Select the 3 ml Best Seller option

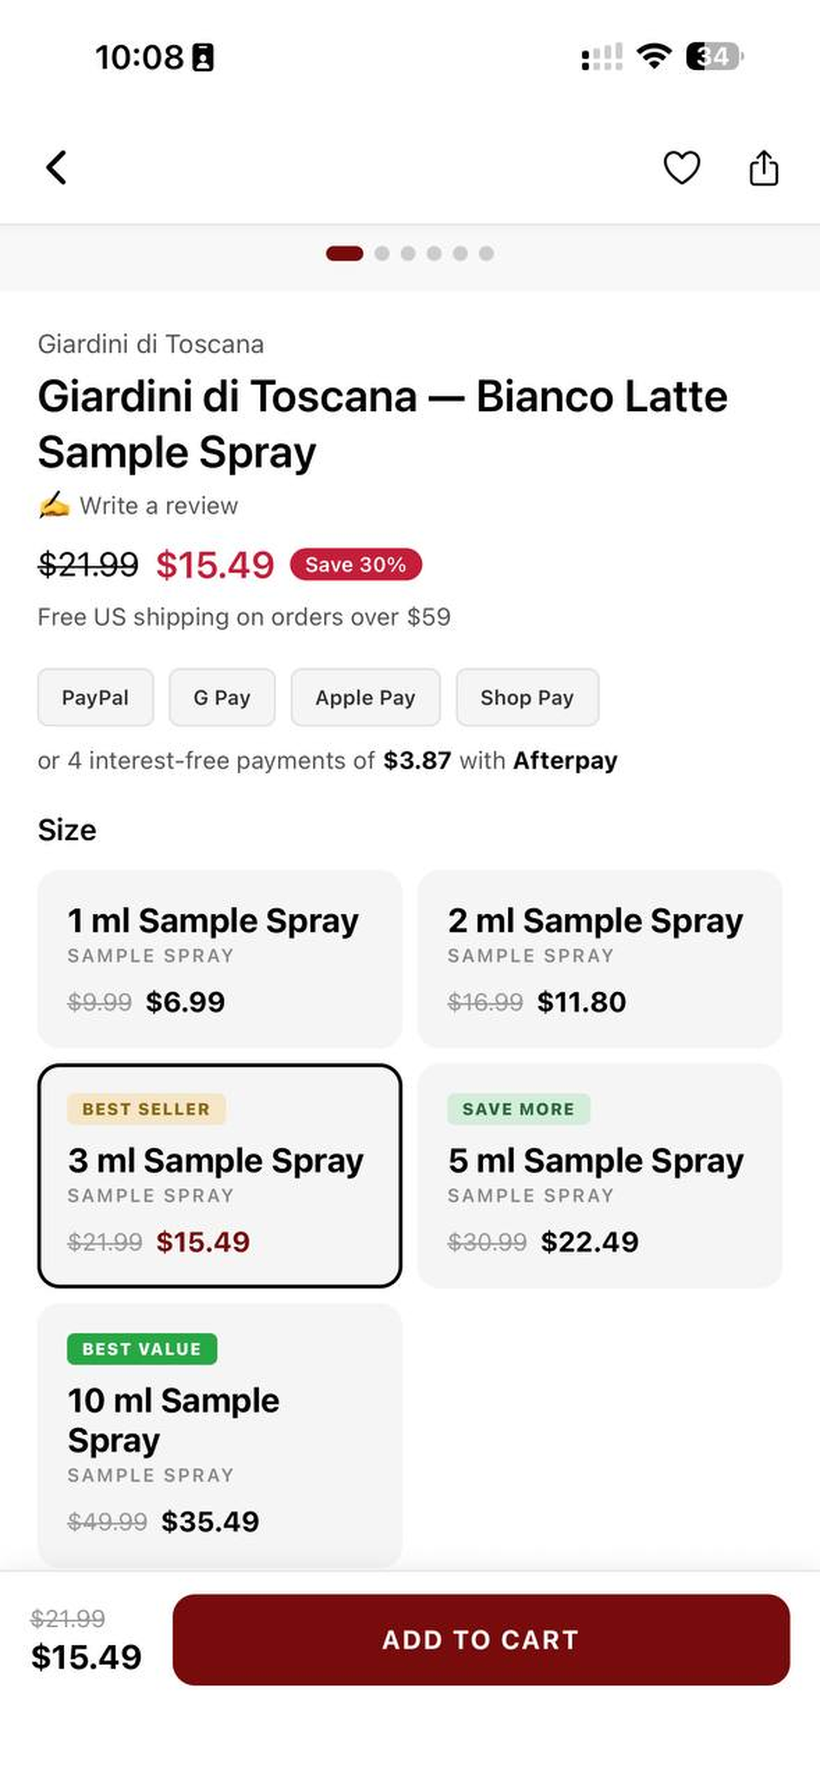click(x=220, y=1176)
